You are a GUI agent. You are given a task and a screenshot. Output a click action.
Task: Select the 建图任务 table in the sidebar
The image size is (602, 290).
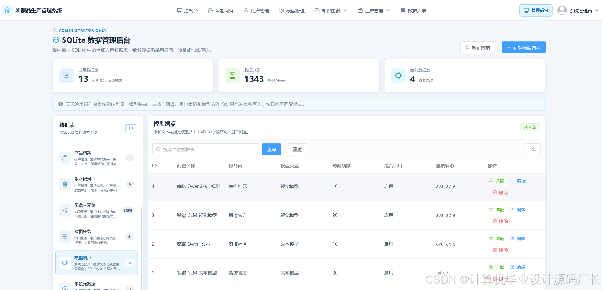[x=96, y=237]
